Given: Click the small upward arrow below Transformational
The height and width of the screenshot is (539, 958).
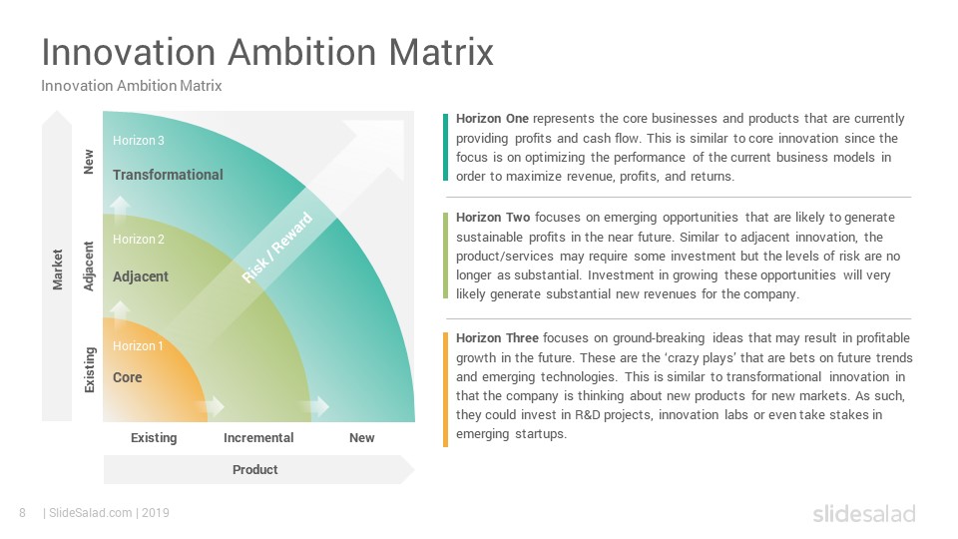Looking at the screenshot, I should tap(121, 208).
